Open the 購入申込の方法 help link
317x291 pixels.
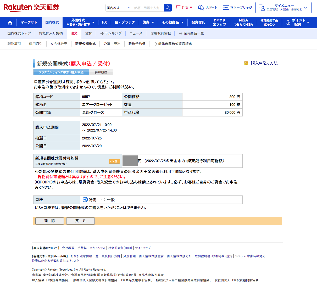264,63
